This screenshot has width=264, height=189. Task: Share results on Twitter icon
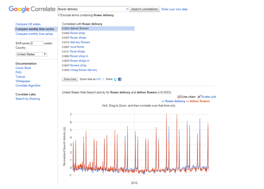click(115, 79)
